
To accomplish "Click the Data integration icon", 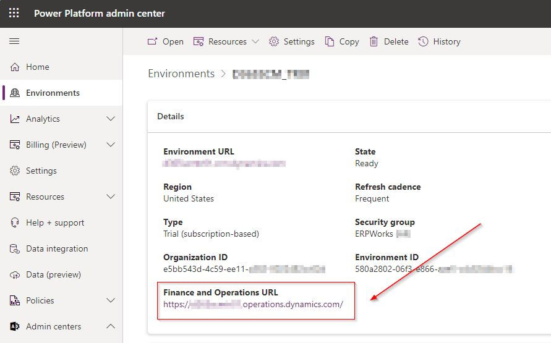I will tap(15, 248).
